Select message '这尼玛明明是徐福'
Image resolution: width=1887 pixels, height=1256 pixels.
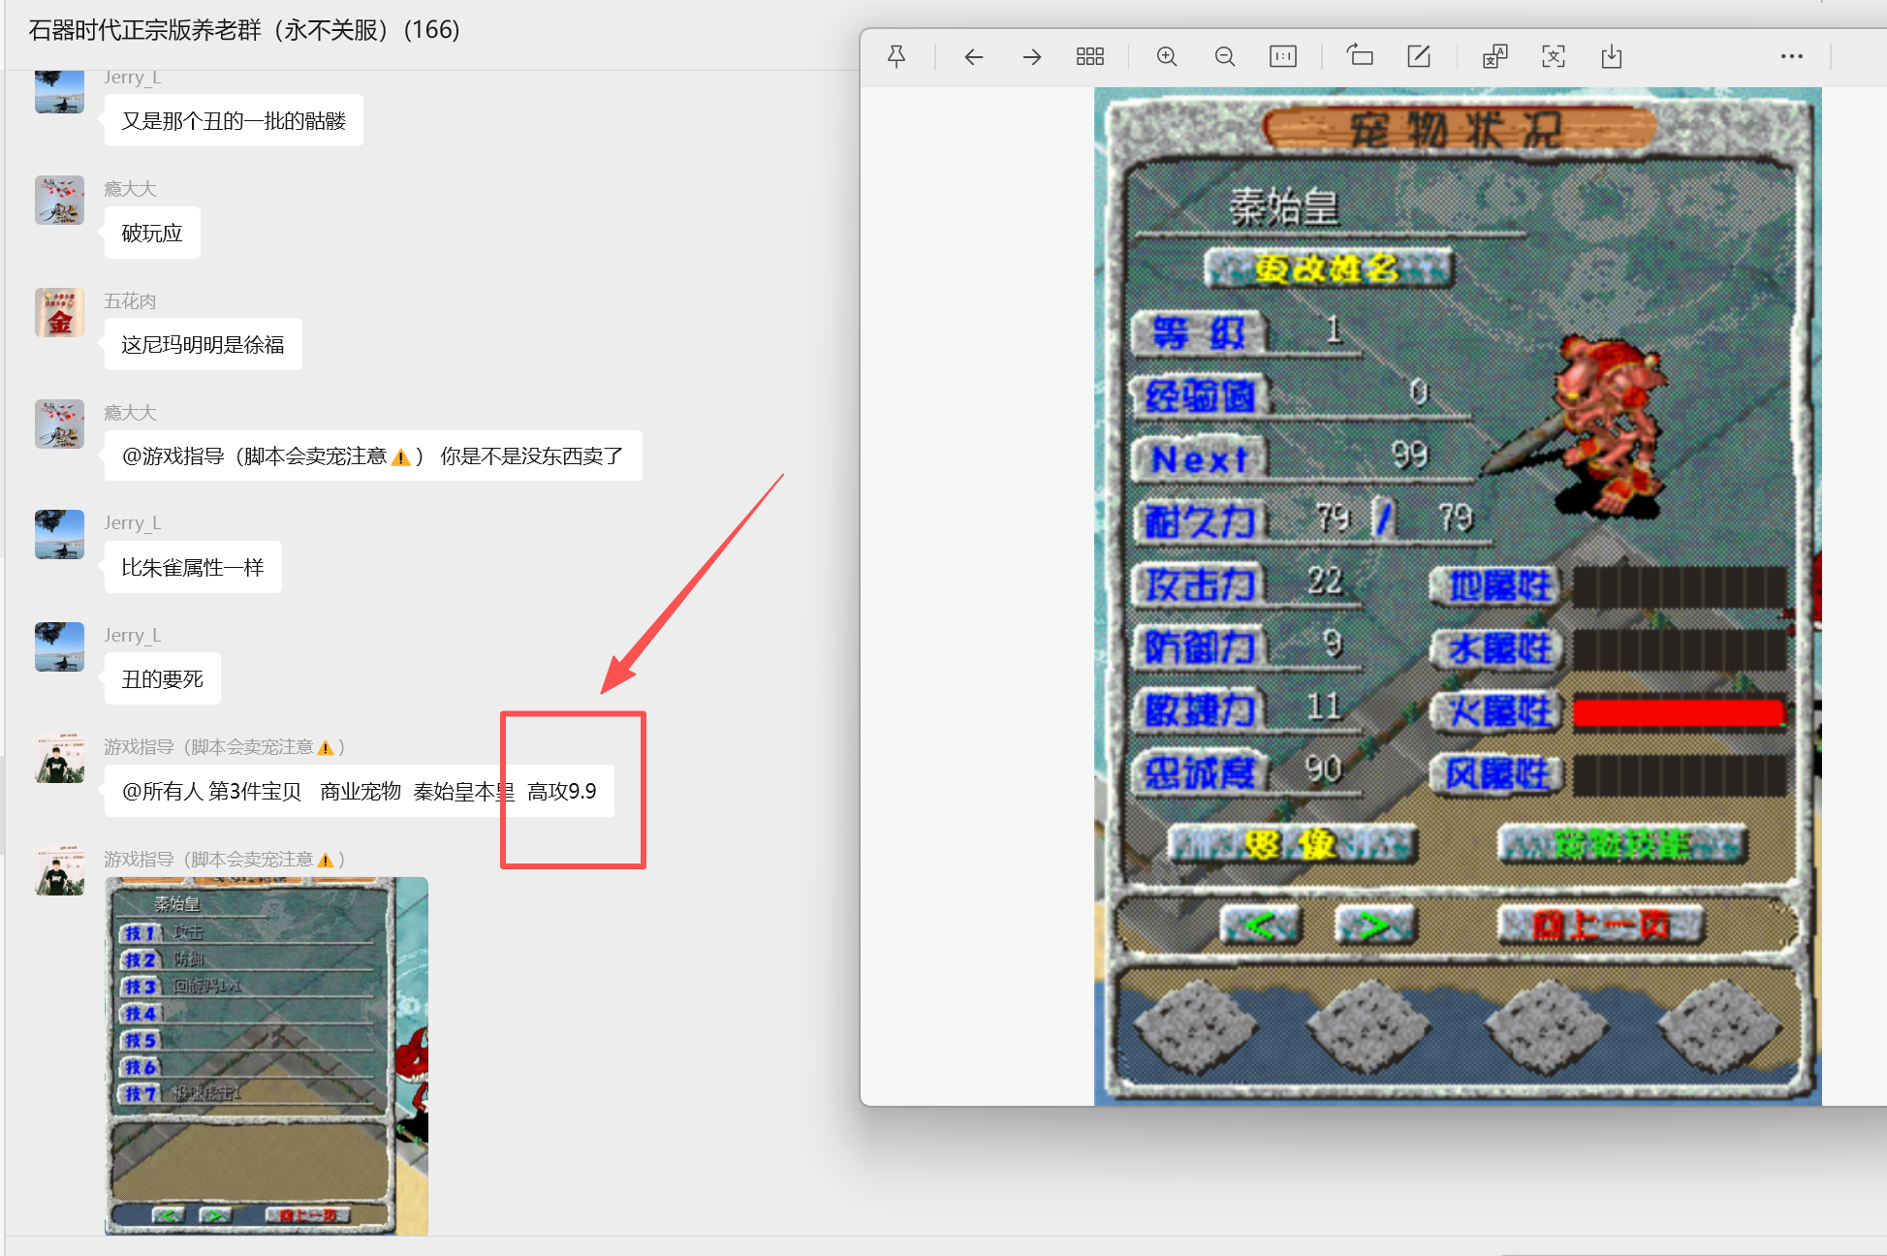[203, 344]
